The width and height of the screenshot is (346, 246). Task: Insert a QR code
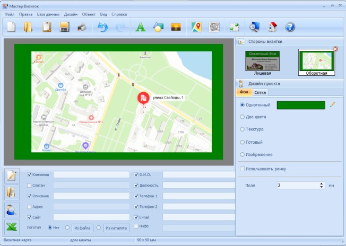click(214, 27)
